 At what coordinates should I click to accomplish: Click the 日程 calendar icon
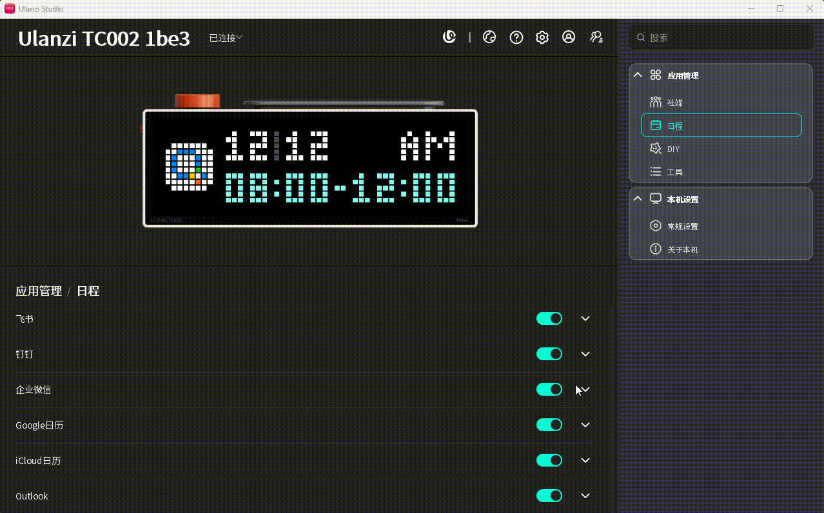[656, 126]
